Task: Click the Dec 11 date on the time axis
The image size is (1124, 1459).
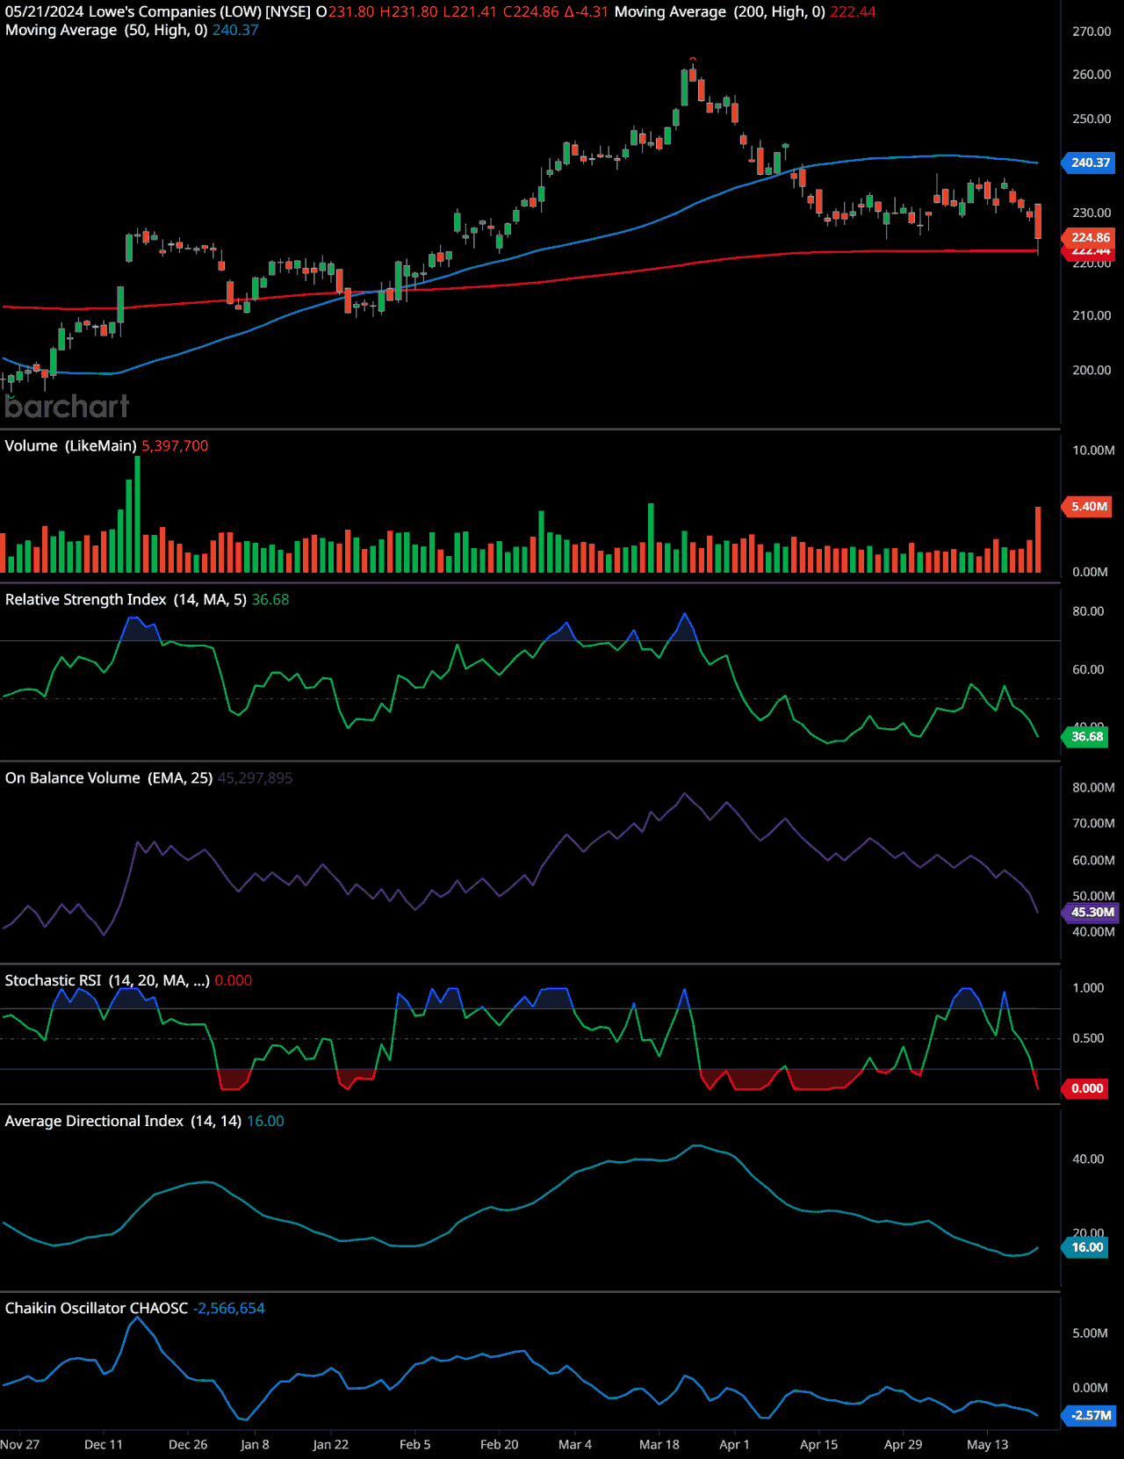Action: click(x=104, y=1445)
